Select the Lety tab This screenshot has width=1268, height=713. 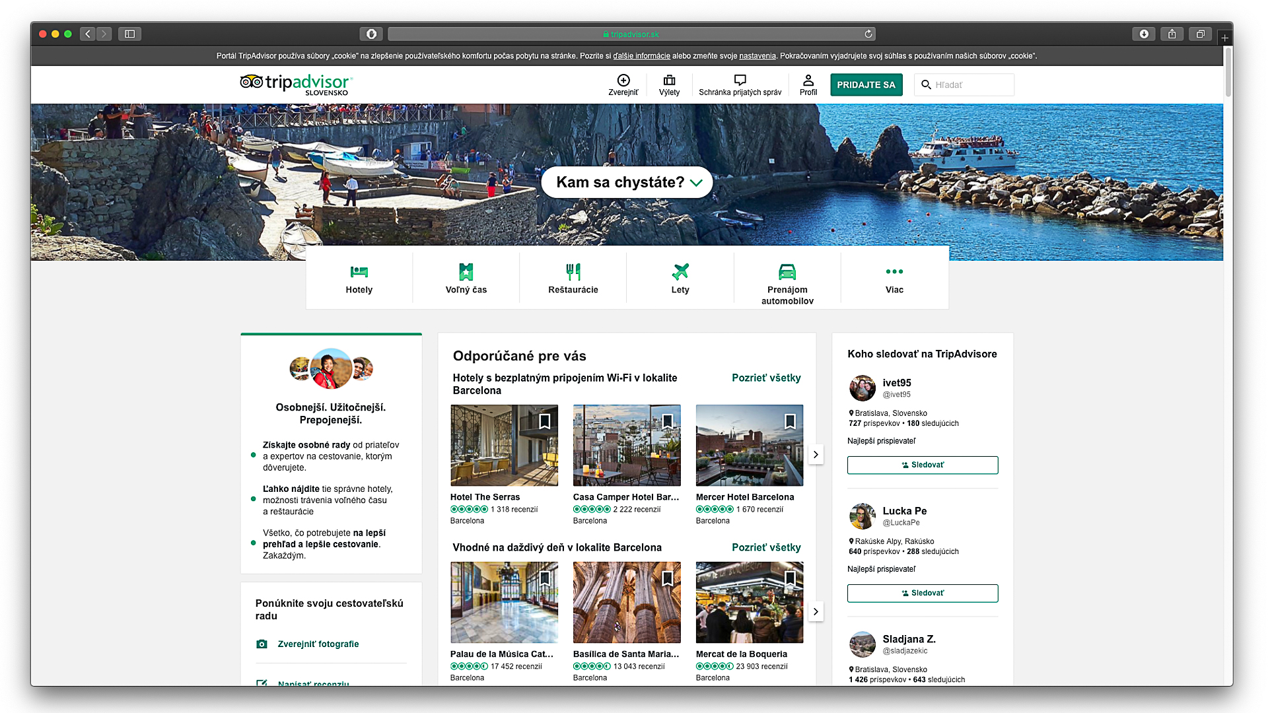pos(680,279)
